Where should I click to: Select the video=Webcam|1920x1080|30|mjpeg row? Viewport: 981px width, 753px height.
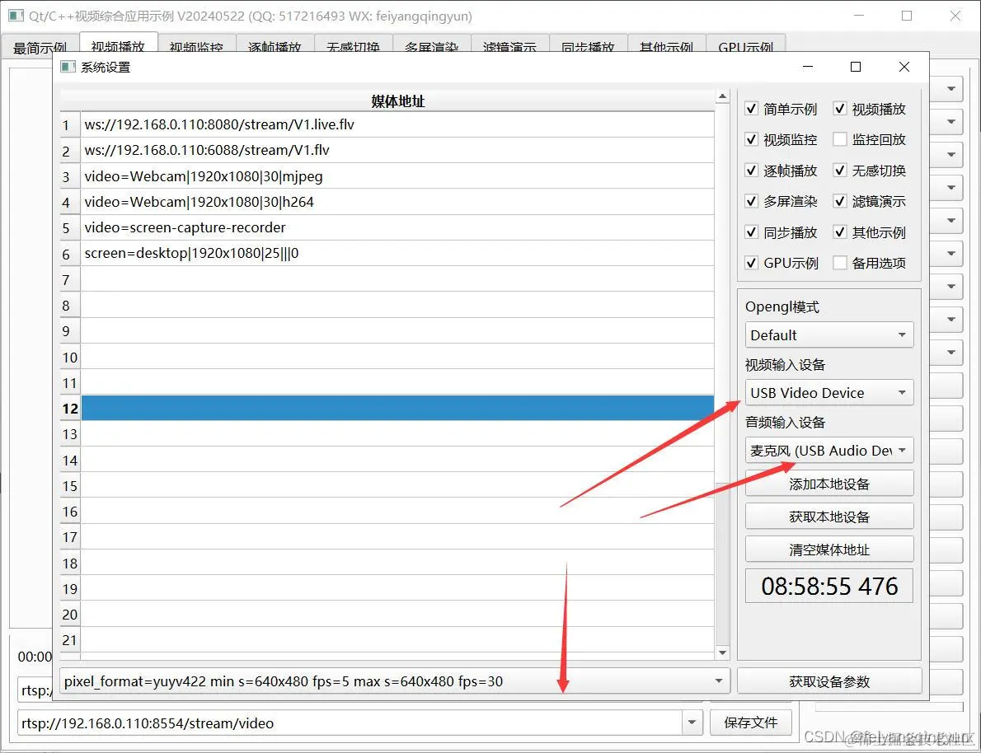coord(397,176)
